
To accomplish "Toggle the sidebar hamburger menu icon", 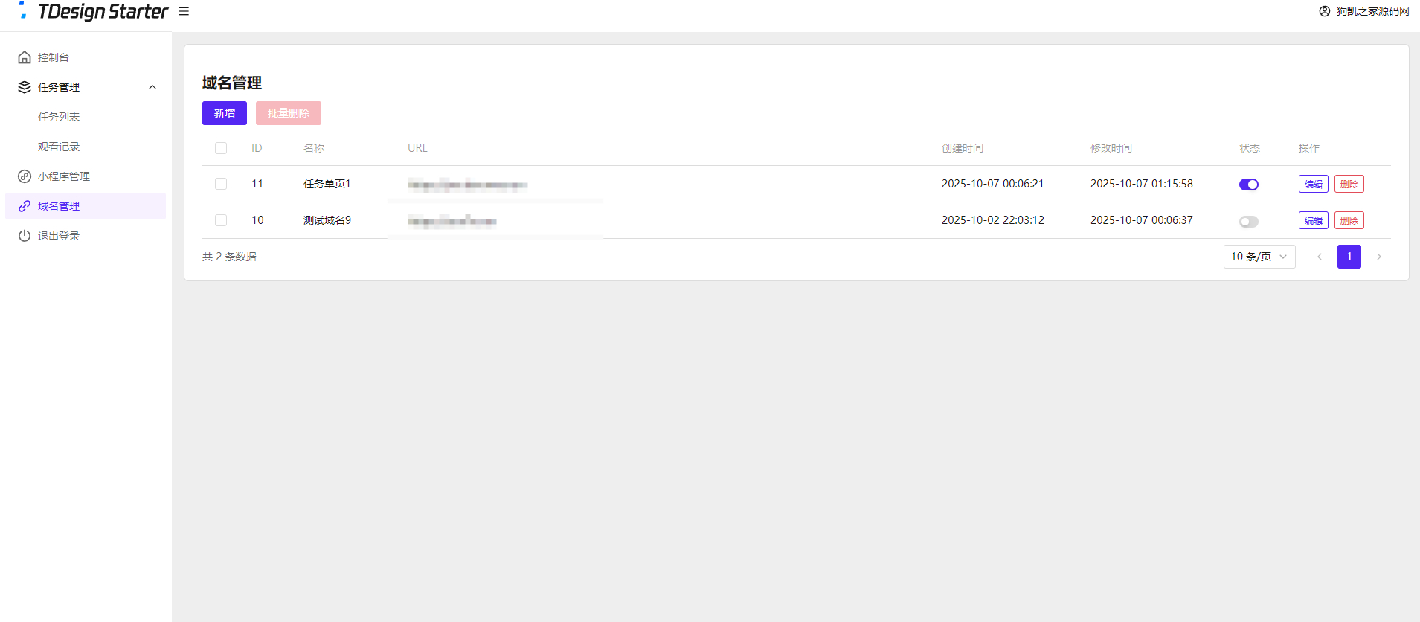I will (x=184, y=12).
